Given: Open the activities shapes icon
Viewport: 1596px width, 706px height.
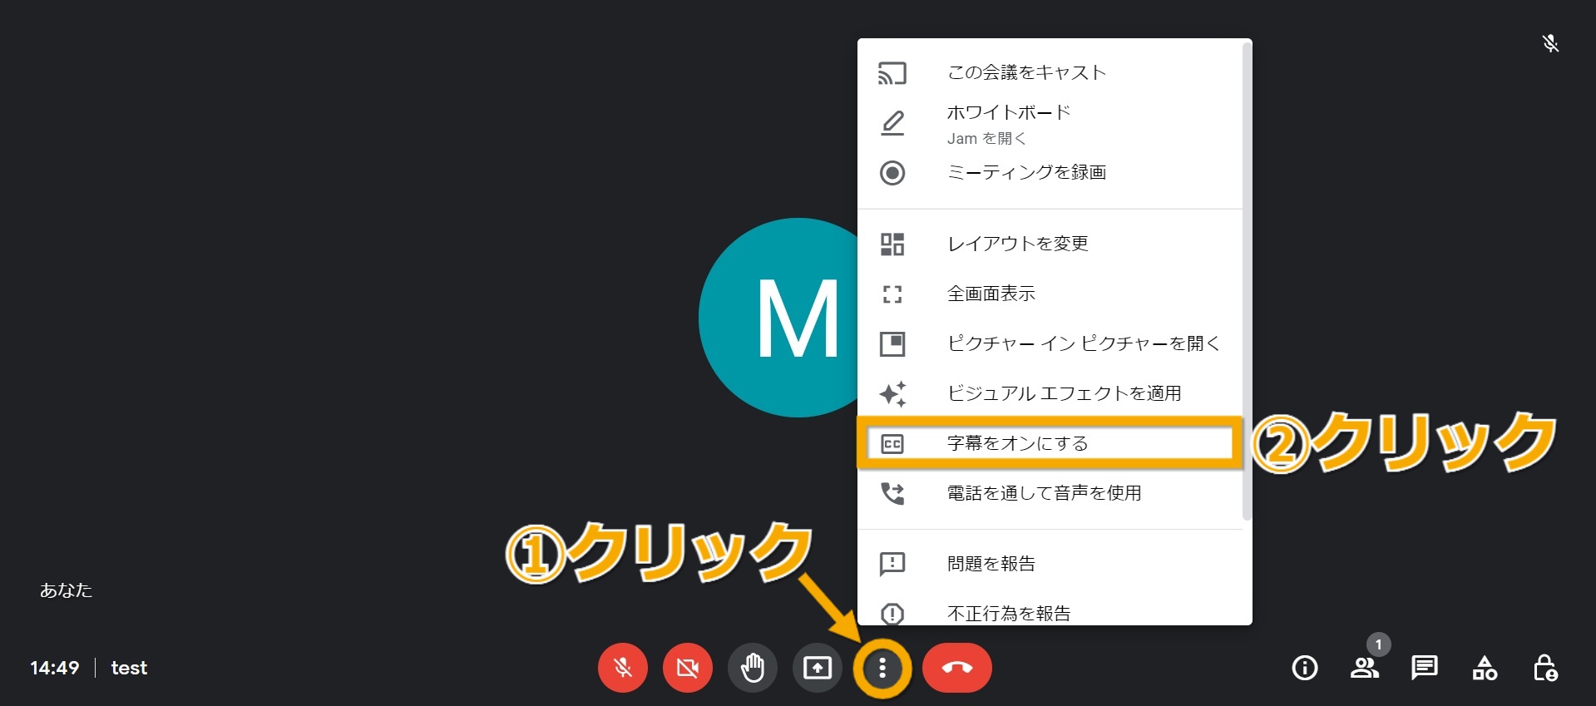Looking at the screenshot, I should click(1485, 668).
